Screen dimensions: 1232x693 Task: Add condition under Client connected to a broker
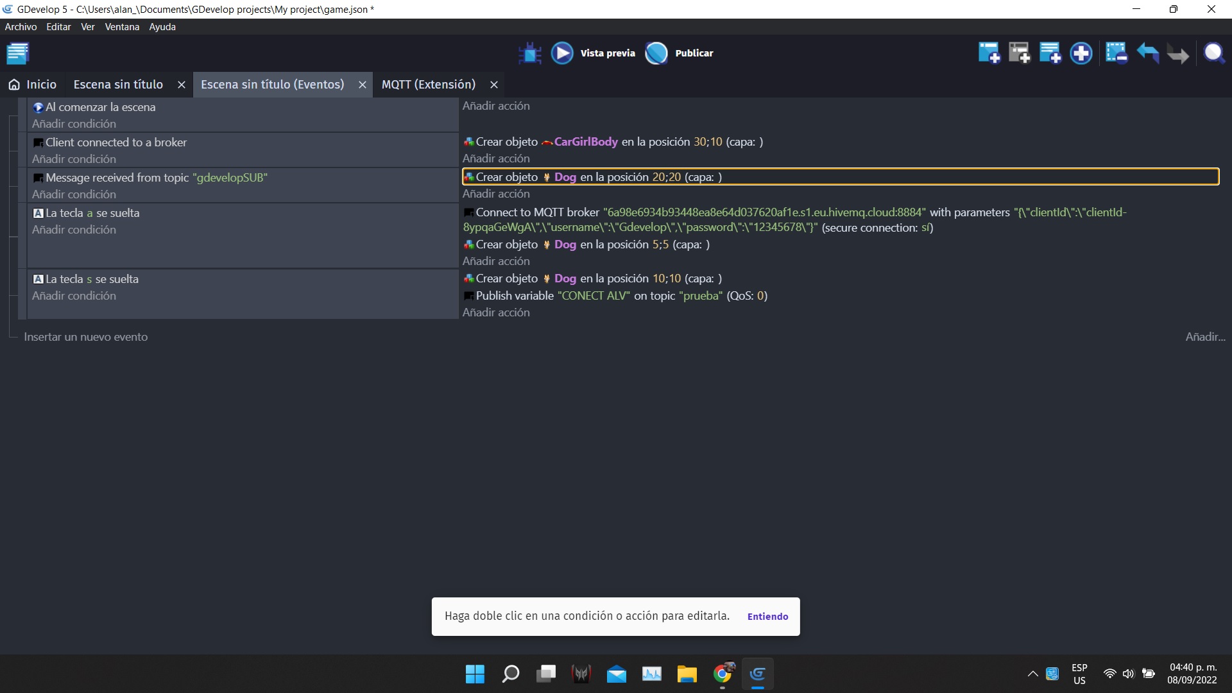74,159
